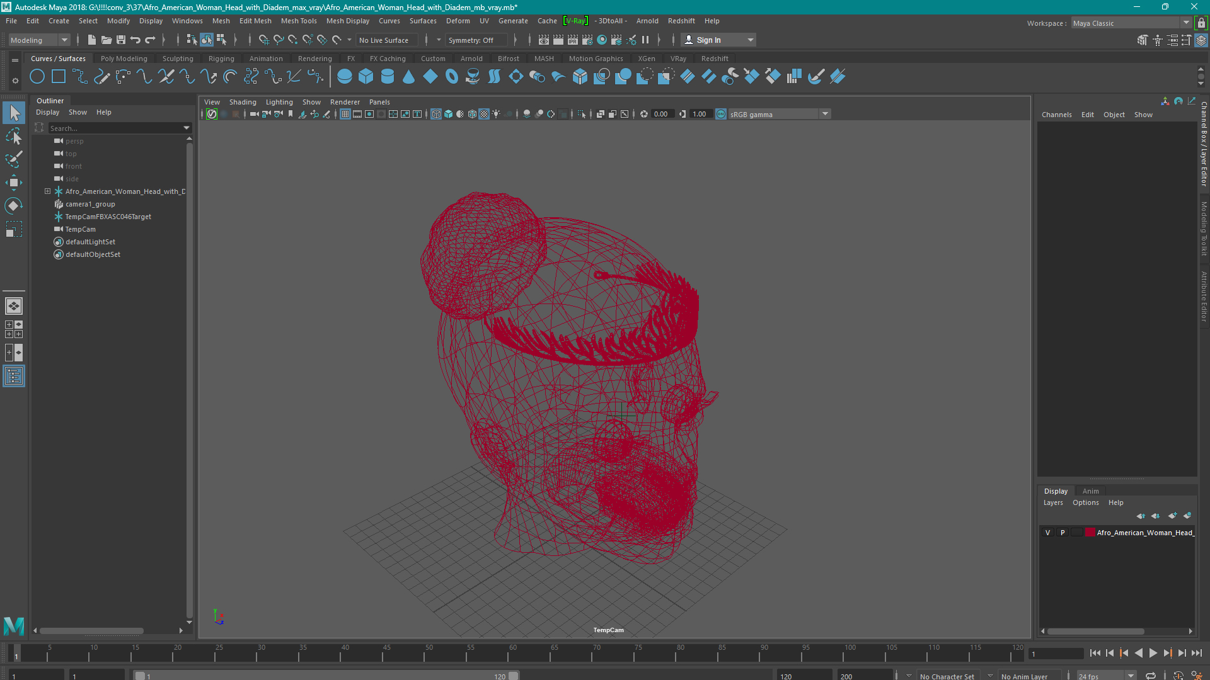Switch to single pane layout
1210x680 pixels.
point(14,306)
